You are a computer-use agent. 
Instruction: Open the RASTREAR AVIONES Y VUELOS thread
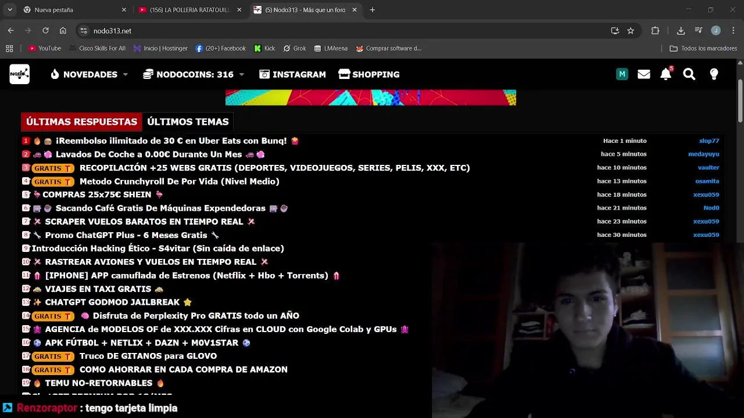pyautogui.click(x=151, y=262)
